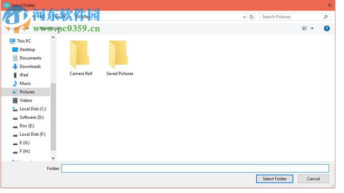Click the Pictures icon in sidebar
Image resolution: width=344 pixels, height=193 pixels.
15,92
